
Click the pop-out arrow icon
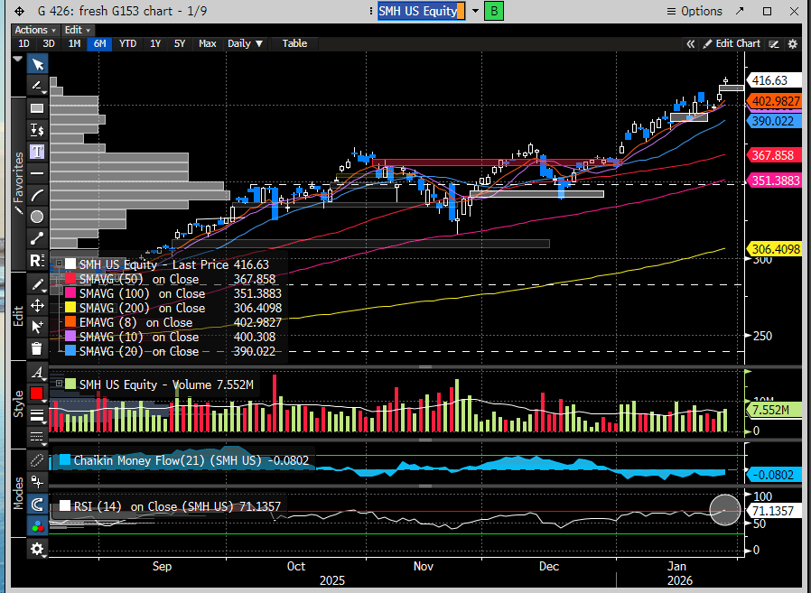740,11
